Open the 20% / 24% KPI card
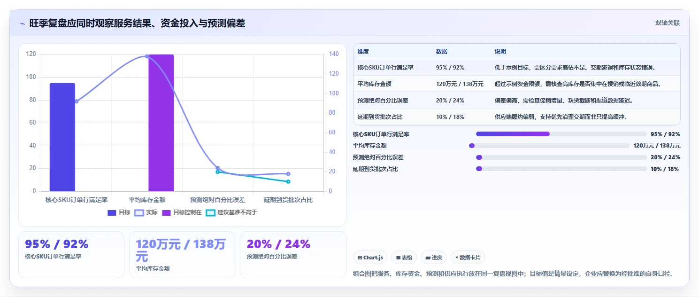This screenshot has height=297, width=699. 293,254
